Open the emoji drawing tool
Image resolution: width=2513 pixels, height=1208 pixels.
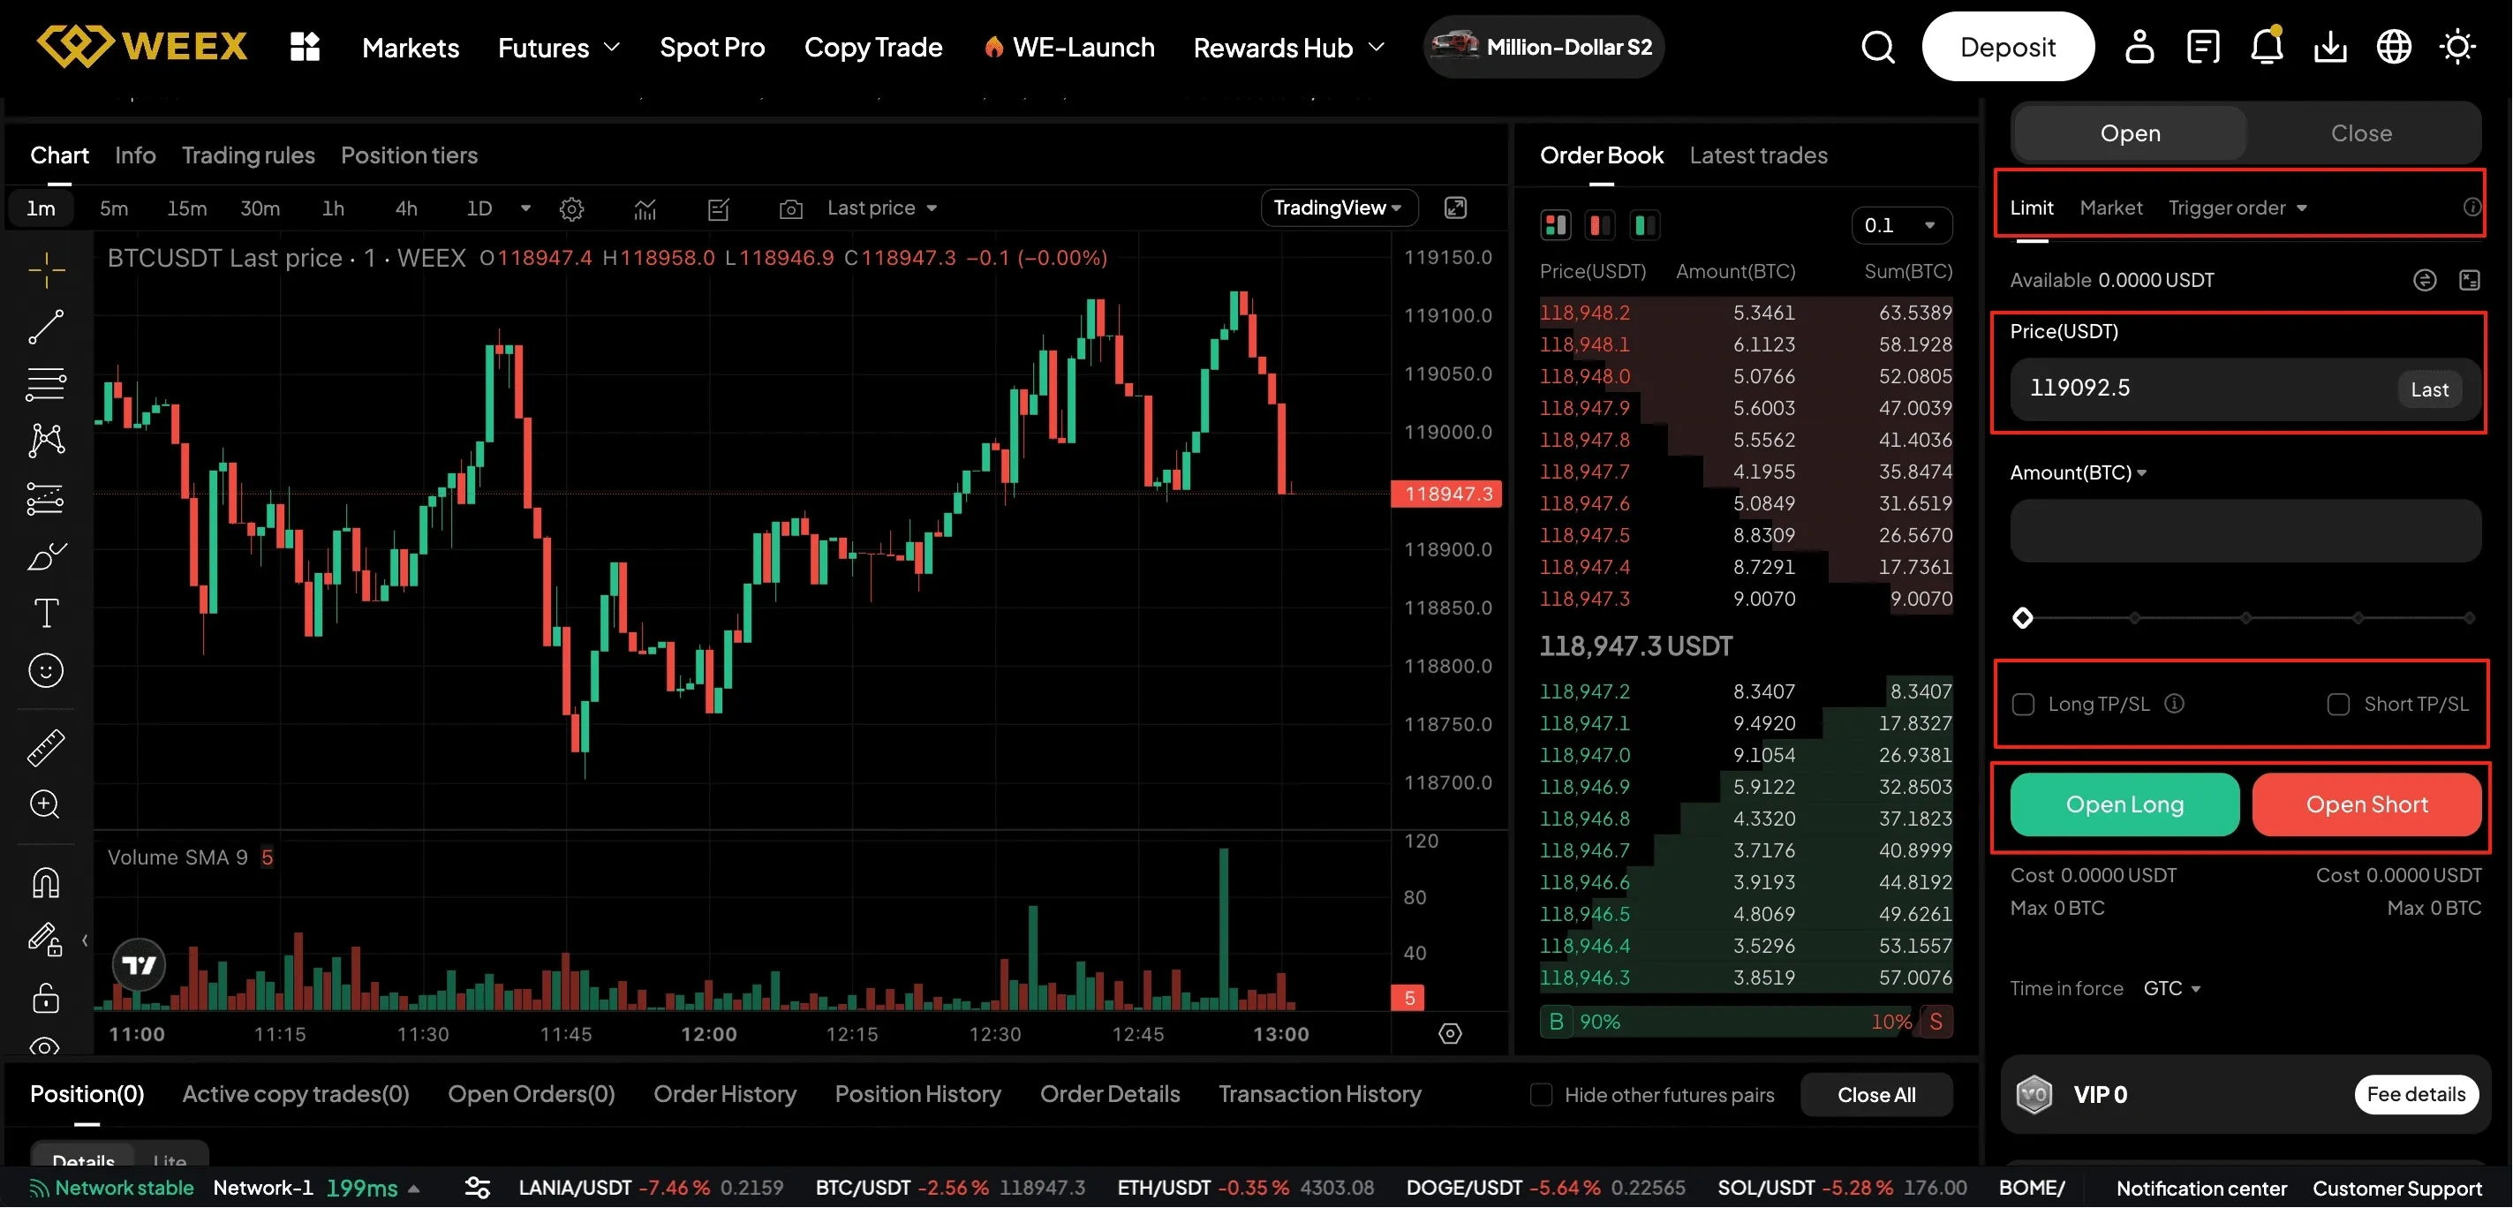(x=45, y=670)
